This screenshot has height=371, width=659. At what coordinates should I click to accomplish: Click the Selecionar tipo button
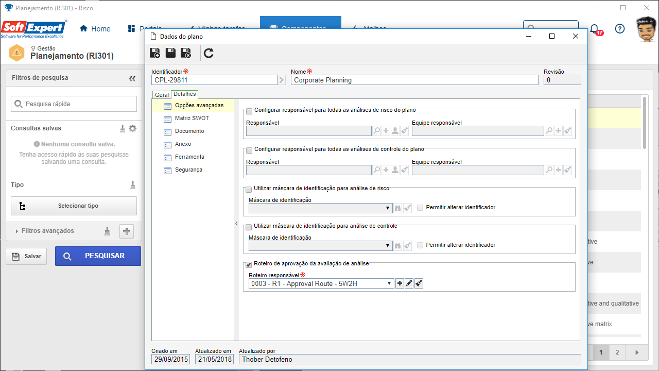[74, 206]
